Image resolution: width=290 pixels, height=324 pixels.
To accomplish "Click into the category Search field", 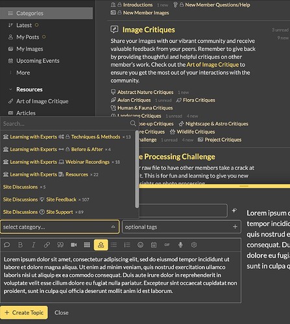I will point(65,124).
